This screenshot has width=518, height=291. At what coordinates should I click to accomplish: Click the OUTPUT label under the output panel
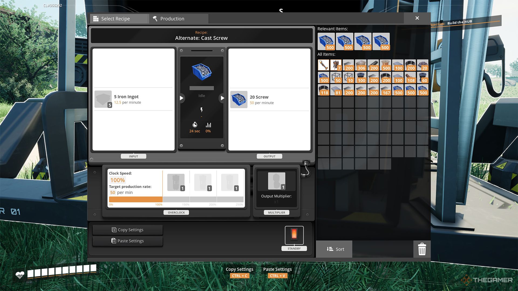(269, 156)
